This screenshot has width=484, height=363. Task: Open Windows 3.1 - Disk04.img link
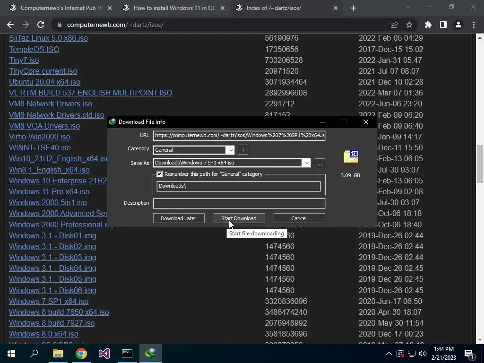click(52, 268)
